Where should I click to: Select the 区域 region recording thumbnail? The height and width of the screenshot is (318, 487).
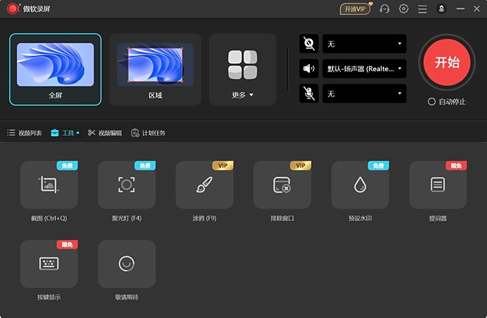point(155,69)
